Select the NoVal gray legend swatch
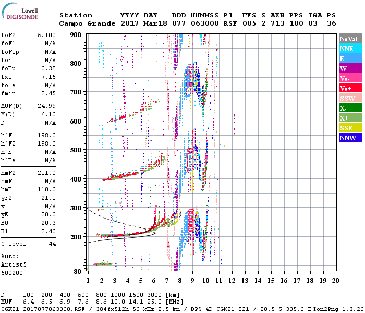Viewport: 365px width, 313px height. pos(350,39)
